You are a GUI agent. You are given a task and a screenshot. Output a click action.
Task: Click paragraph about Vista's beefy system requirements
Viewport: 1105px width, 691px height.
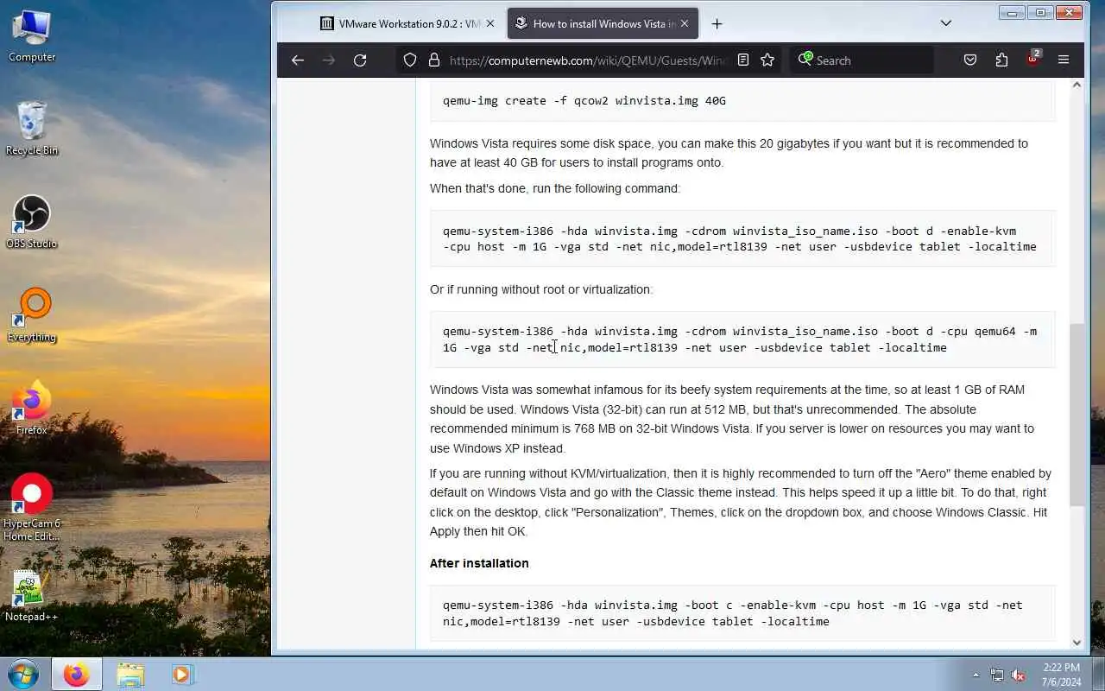732,419
